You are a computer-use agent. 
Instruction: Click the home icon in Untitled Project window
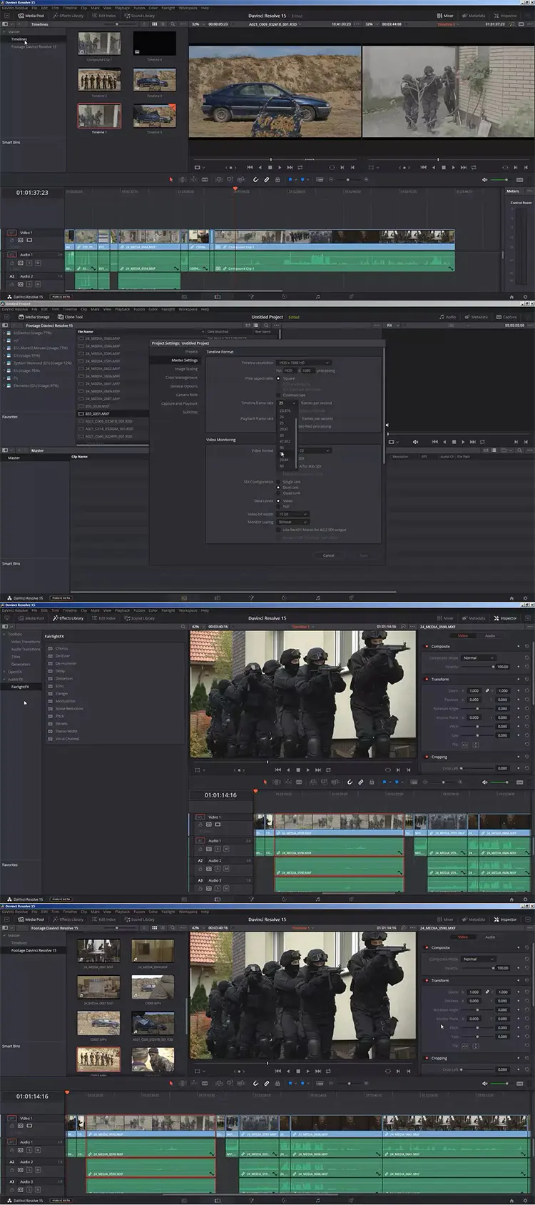pyautogui.click(x=511, y=598)
